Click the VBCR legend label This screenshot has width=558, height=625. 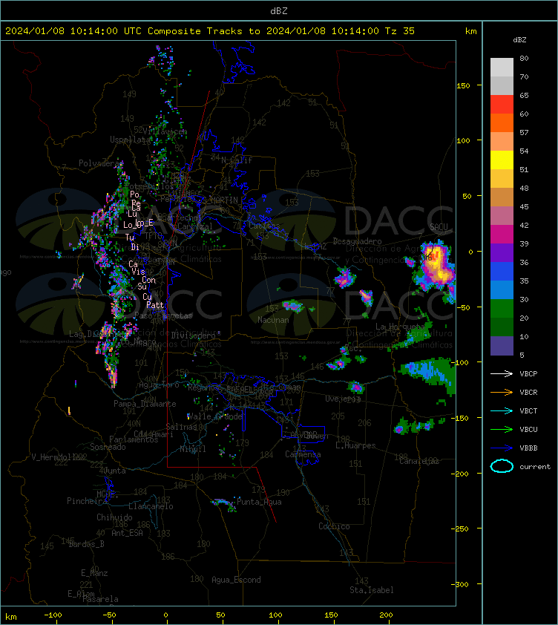(x=528, y=392)
